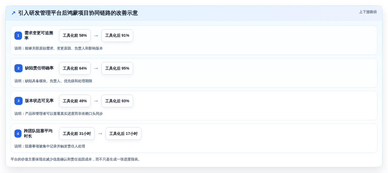Click the number 2 badge icon
The width and height of the screenshot is (388, 173).
[x=19, y=68]
